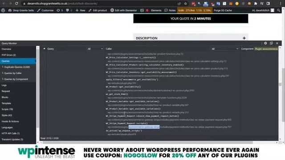This screenshot has height=160, width=285.
Task: Expand the DESCRIPTION section plus icon
Action: (x=244, y=38)
